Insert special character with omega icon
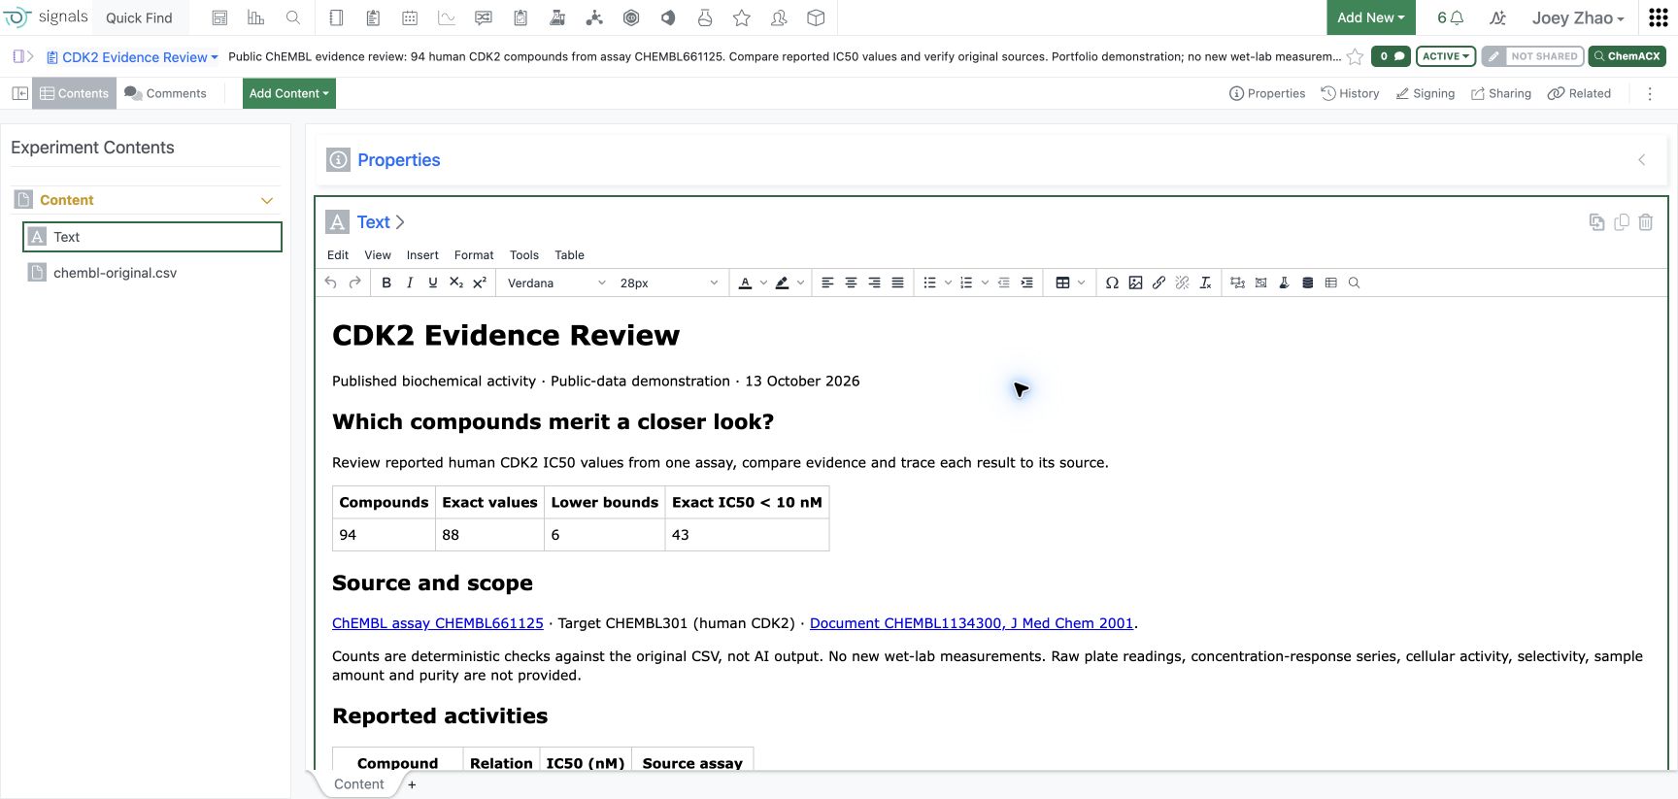The image size is (1678, 799). pos(1112,283)
